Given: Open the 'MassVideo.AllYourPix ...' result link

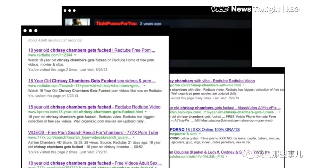Looking at the screenshot, I should click(x=225, y=108).
